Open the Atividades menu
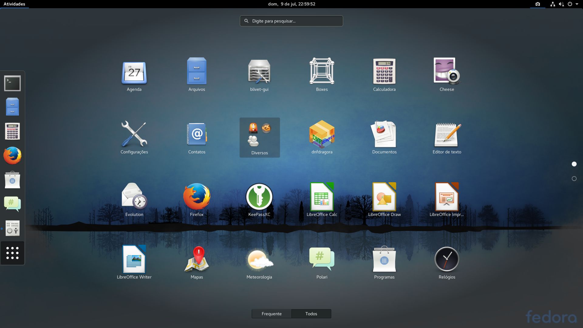Viewport: 583px width, 328px height. 14,4
